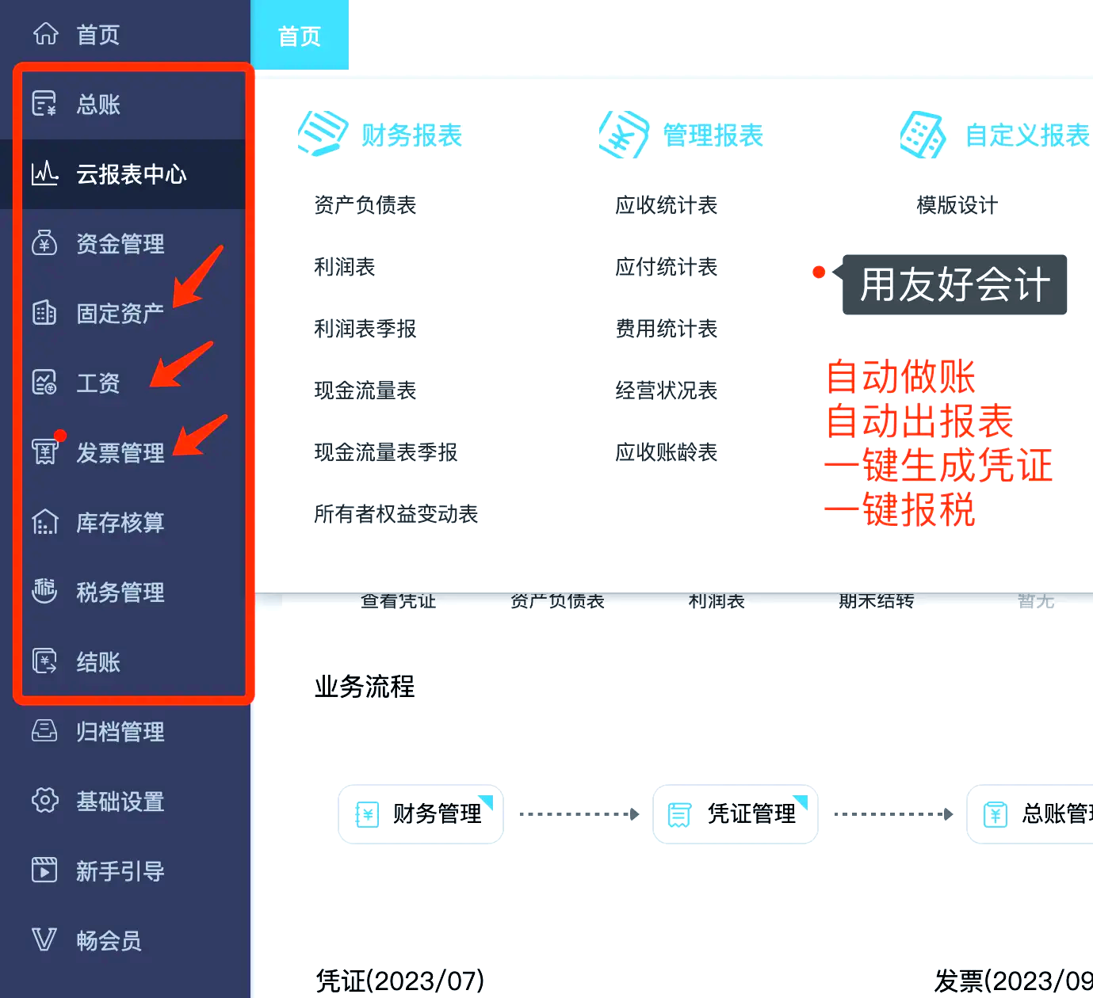Viewport: 1093px width, 998px height.
Task: Click the 发票管理 invoice icon
Action: (44, 452)
